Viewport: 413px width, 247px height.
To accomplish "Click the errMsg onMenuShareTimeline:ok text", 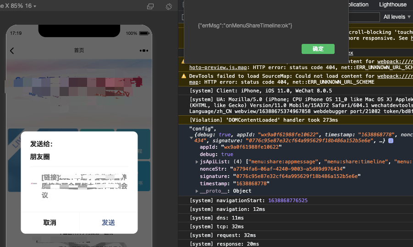I will pyautogui.click(x=245, y=26).
